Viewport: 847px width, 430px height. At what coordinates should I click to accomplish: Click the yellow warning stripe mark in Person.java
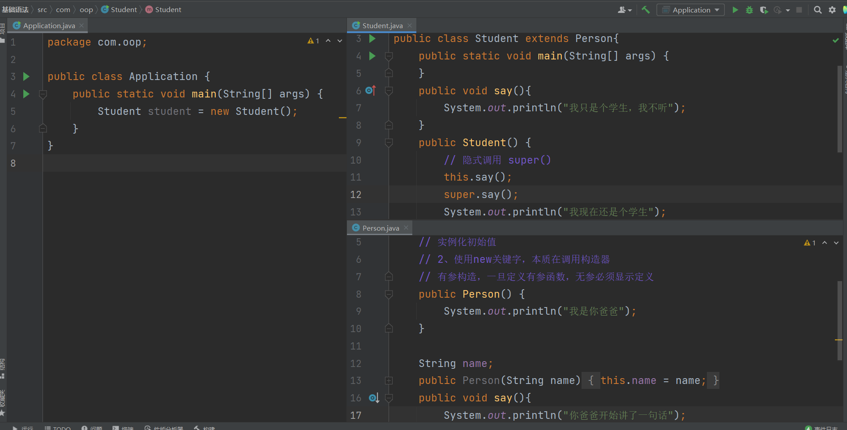tap(838, 340)
